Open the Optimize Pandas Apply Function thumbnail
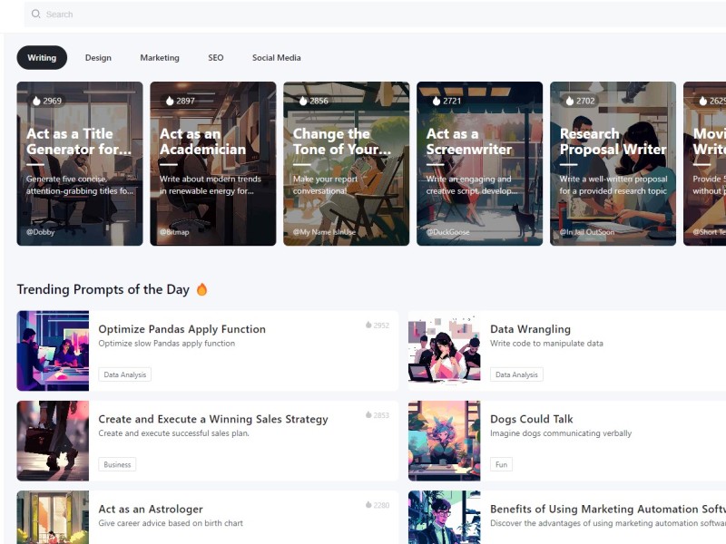This screenshot has width=726, height=544. [x=53, y=351]
